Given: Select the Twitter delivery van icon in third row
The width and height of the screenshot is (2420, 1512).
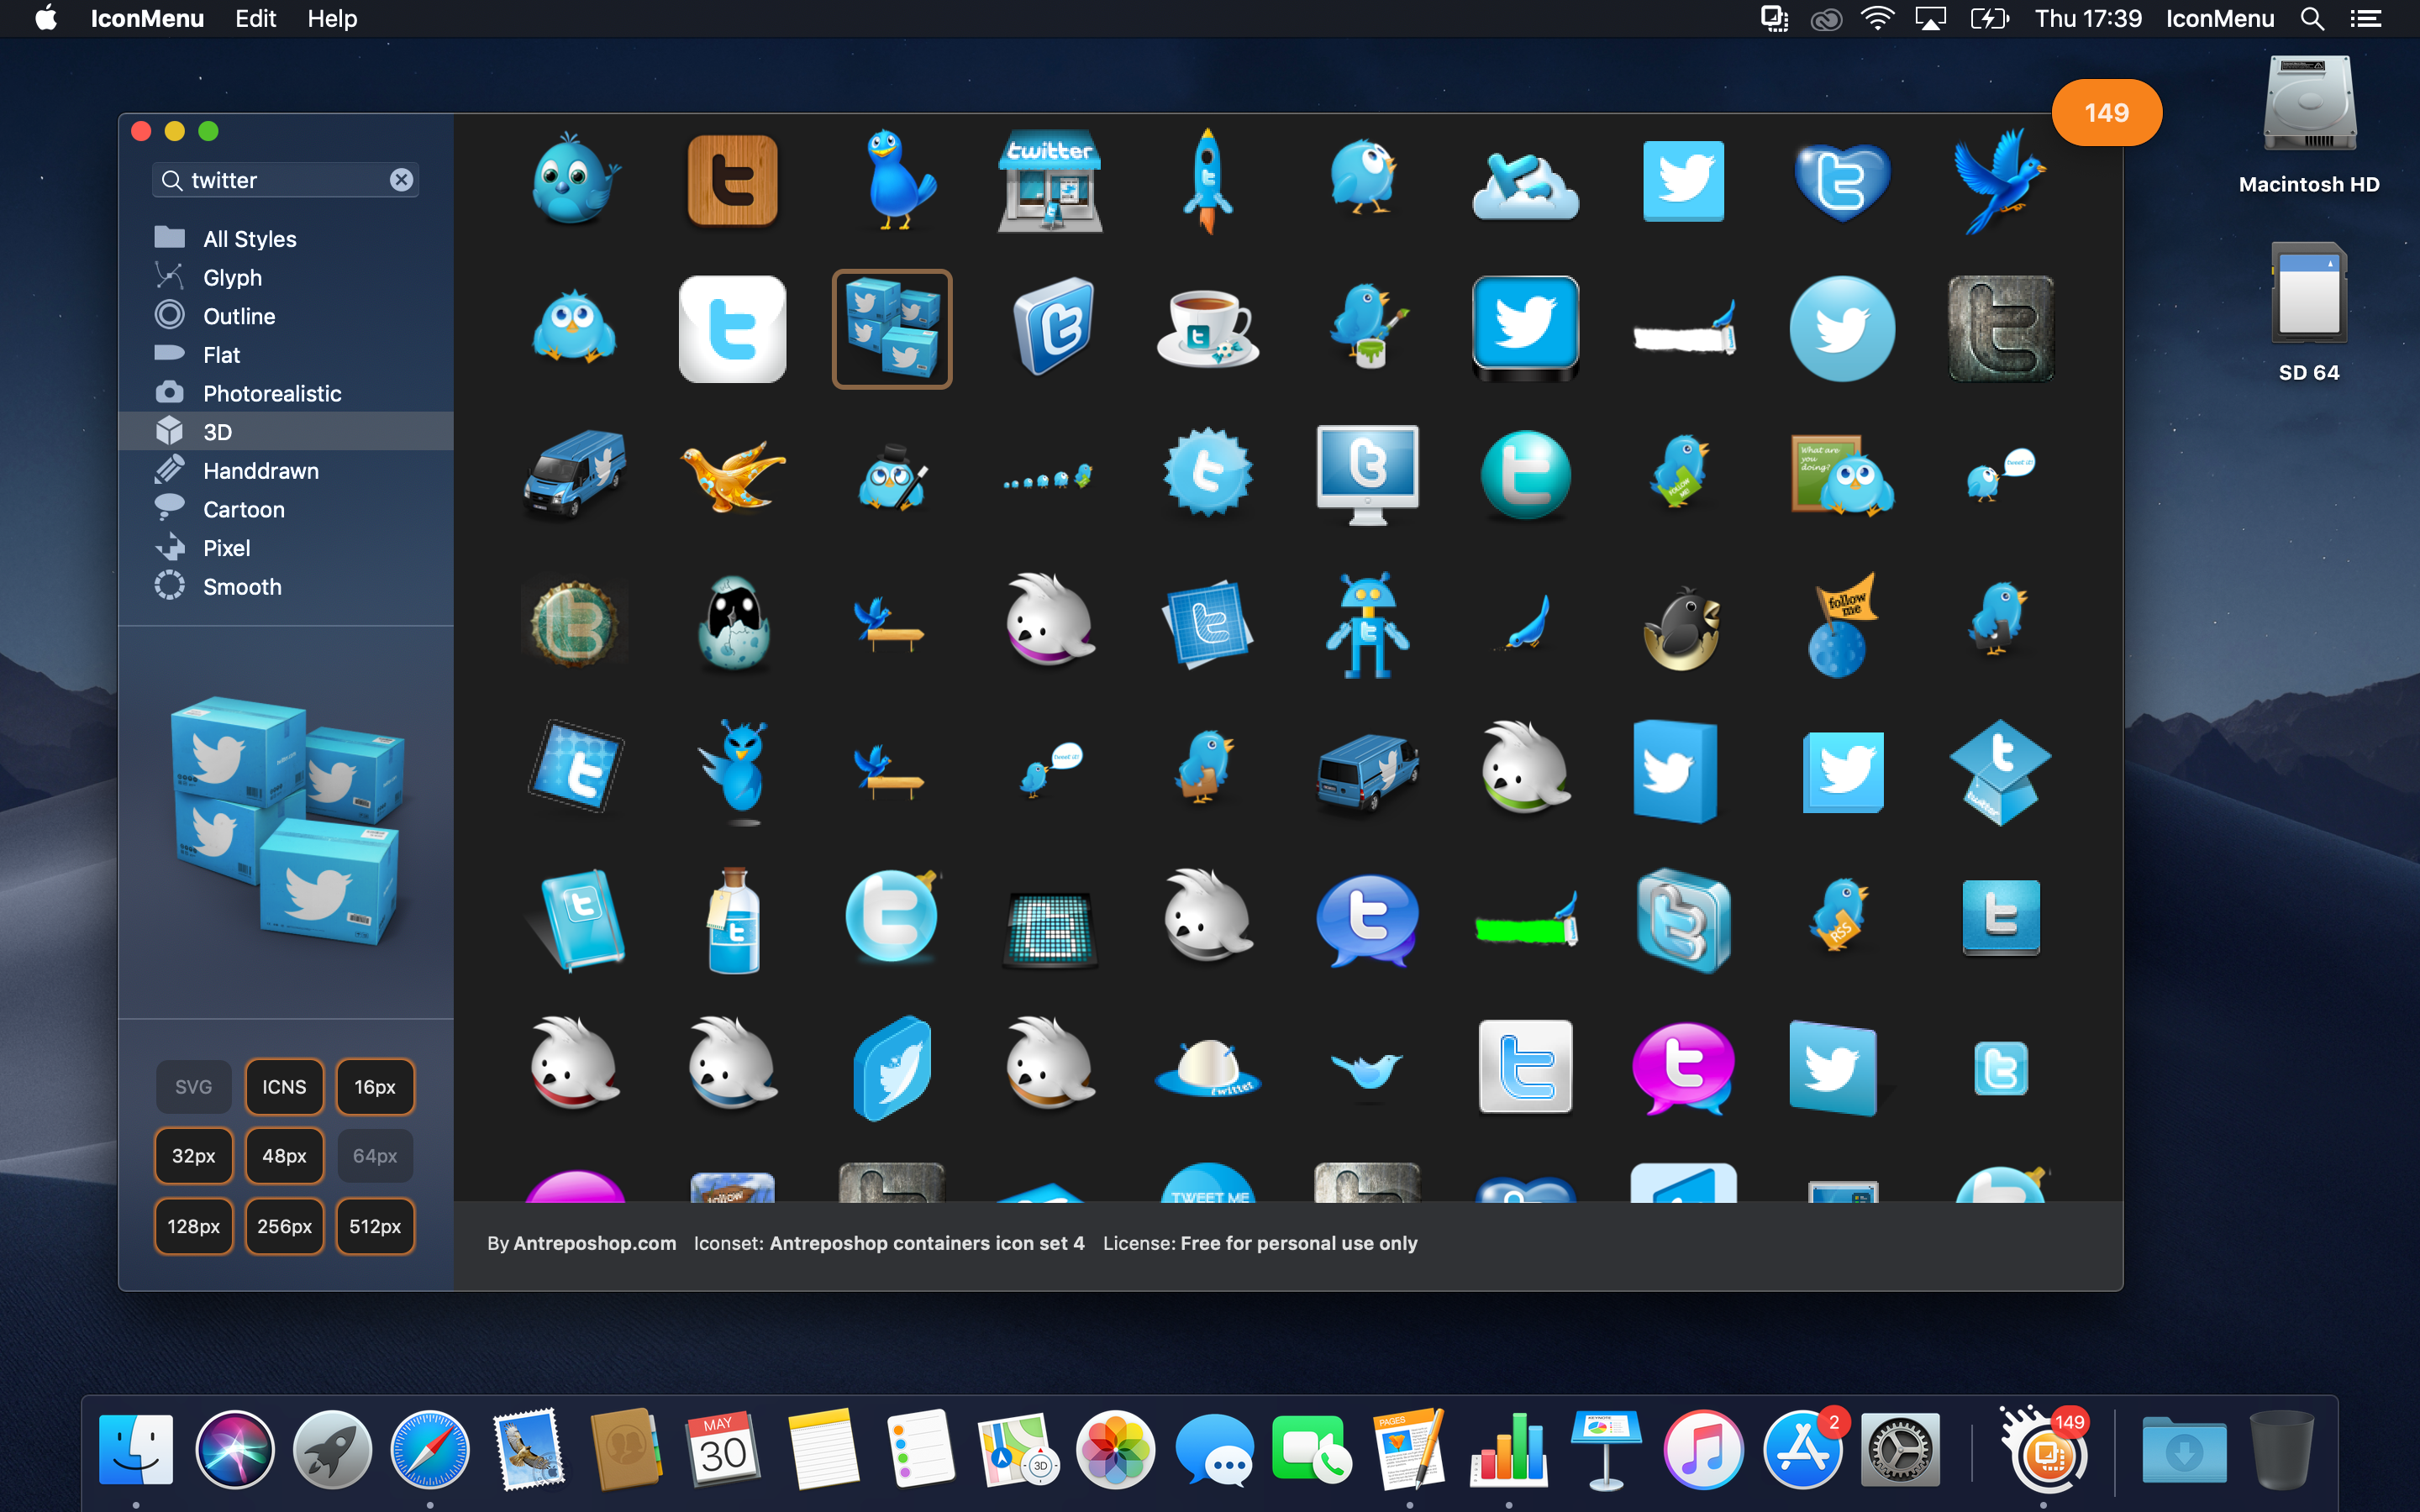Looking at the screenshot, I should 574,474.
